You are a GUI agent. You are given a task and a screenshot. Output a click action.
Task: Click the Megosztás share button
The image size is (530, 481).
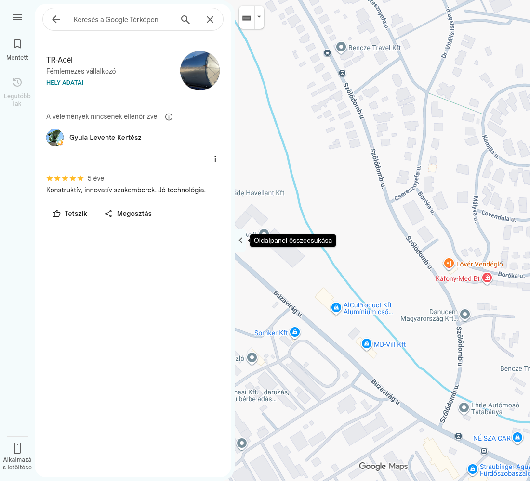pyautogui.click(x=128, y=214)
